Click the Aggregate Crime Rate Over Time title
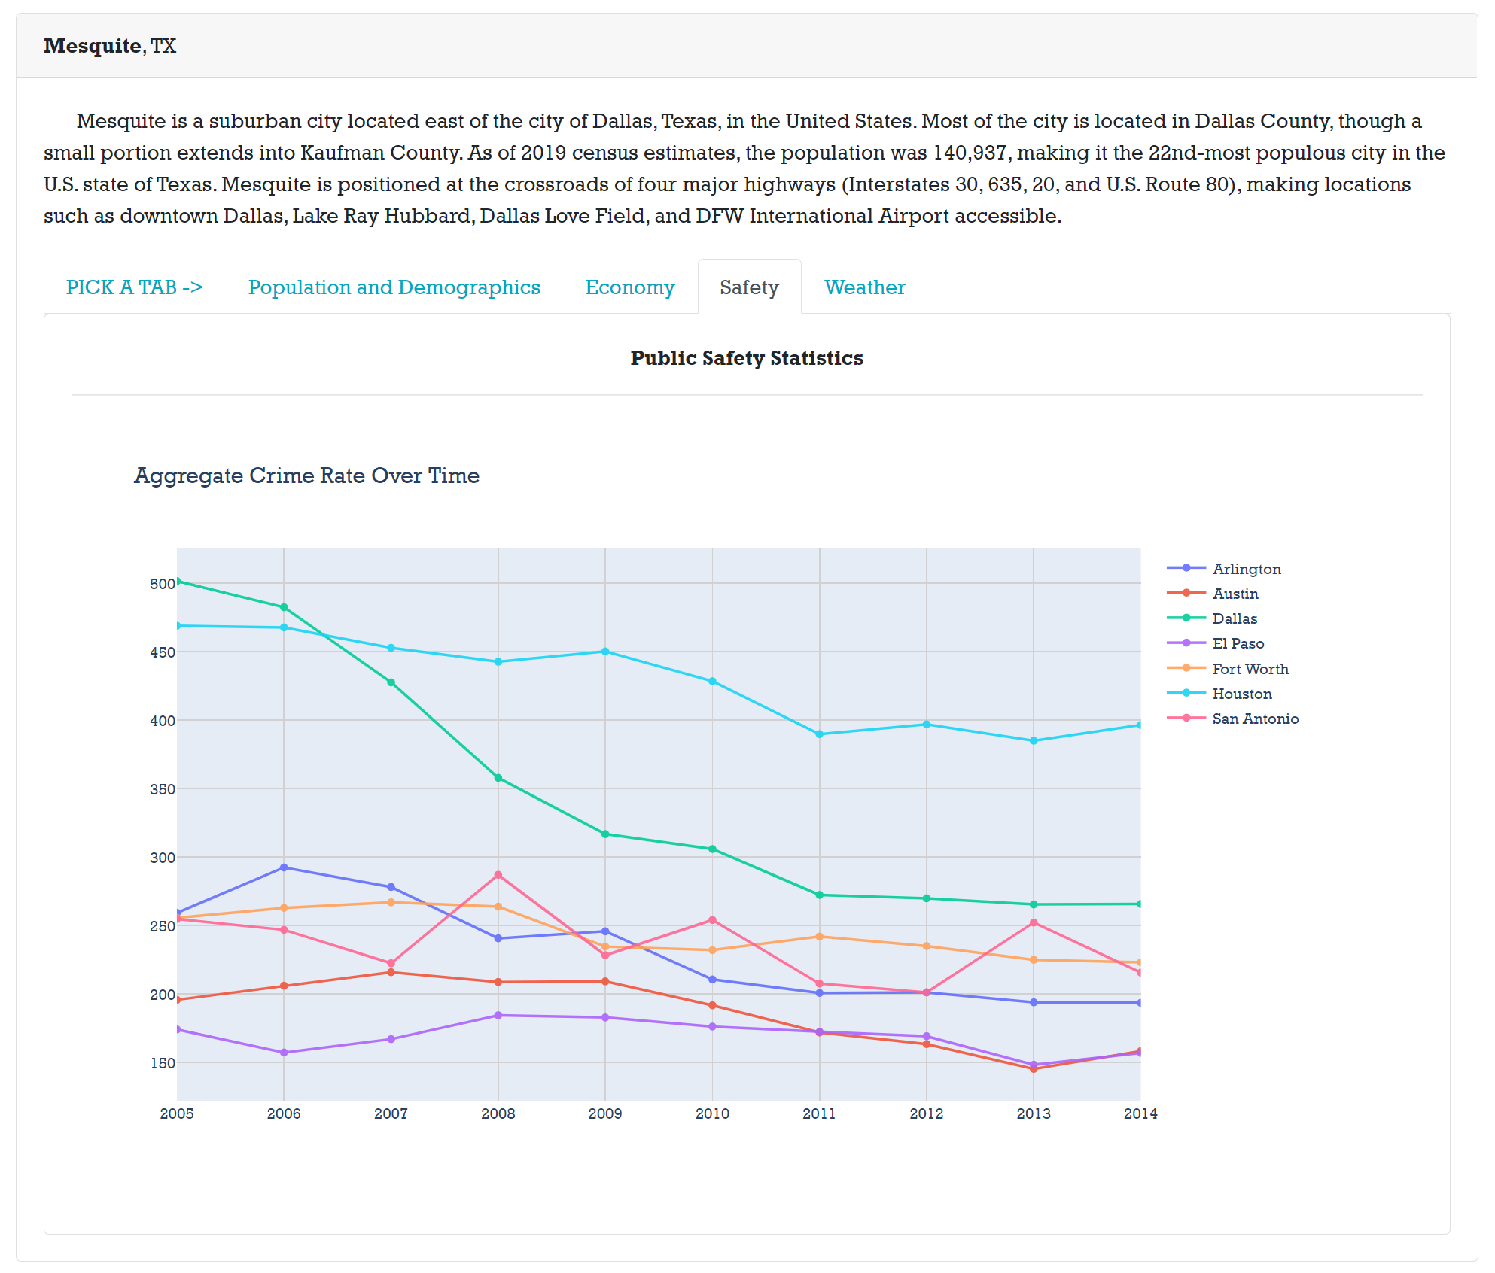The height and width of the screenshot is (1273, 1495). coord(306,475)
